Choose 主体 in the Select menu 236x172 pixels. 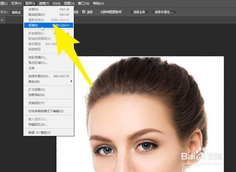pyautogui.click(x=49, y=68)
